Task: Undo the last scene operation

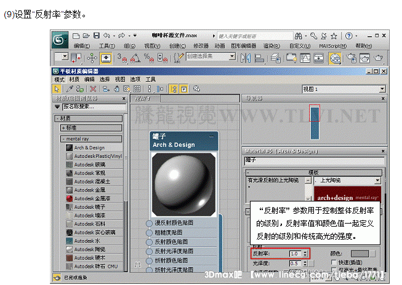Action: click(107, 36)
